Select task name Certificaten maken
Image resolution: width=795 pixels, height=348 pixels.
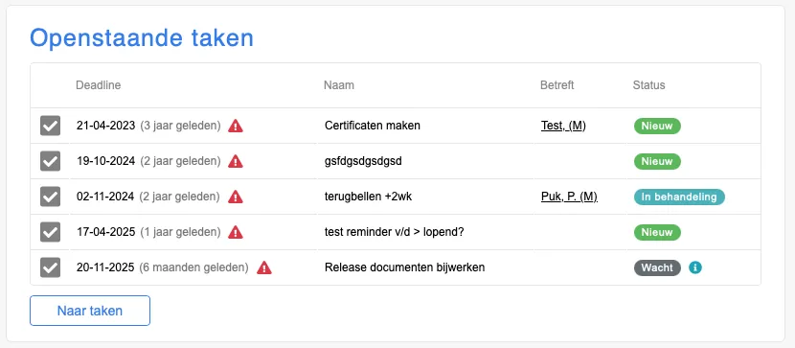tap(373, 126)
